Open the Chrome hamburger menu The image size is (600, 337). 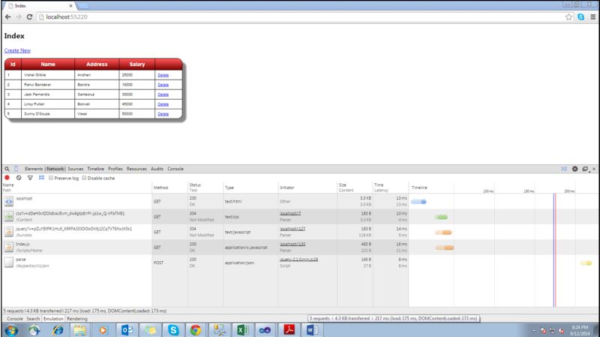[592, 17]
